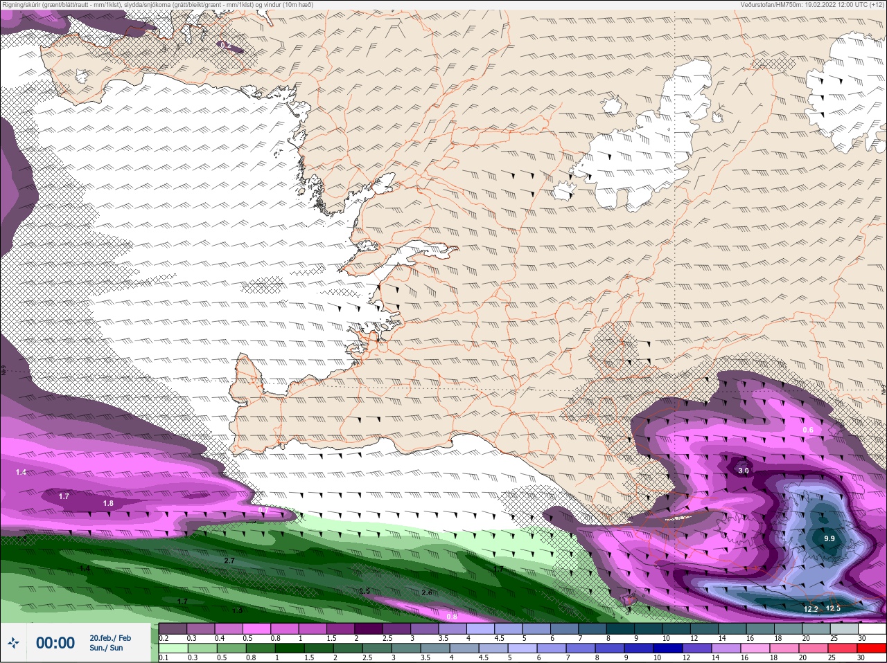Click the 0.4 label in the upper legend
Screen dimensions: 887x663
220,638
